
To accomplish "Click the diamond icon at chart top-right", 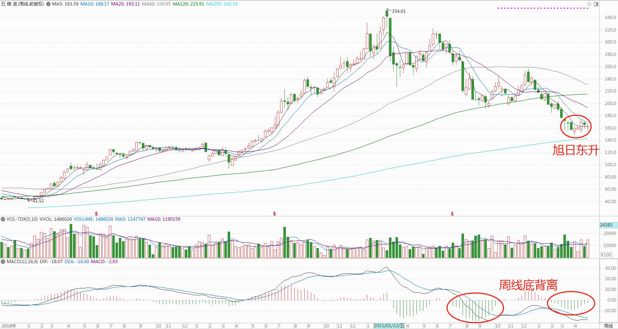I will pyautogui.click(x=589, y=4).
